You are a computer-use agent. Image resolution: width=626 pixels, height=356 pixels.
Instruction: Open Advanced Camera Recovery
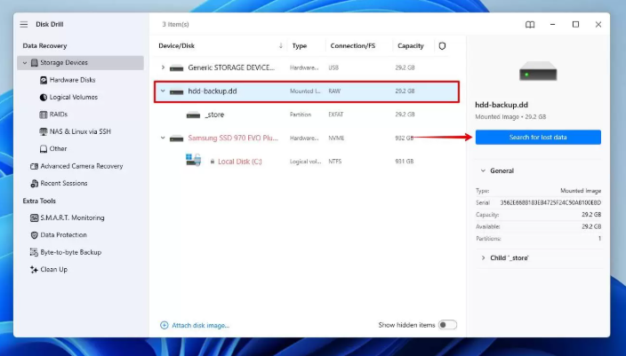pos(82,166)
